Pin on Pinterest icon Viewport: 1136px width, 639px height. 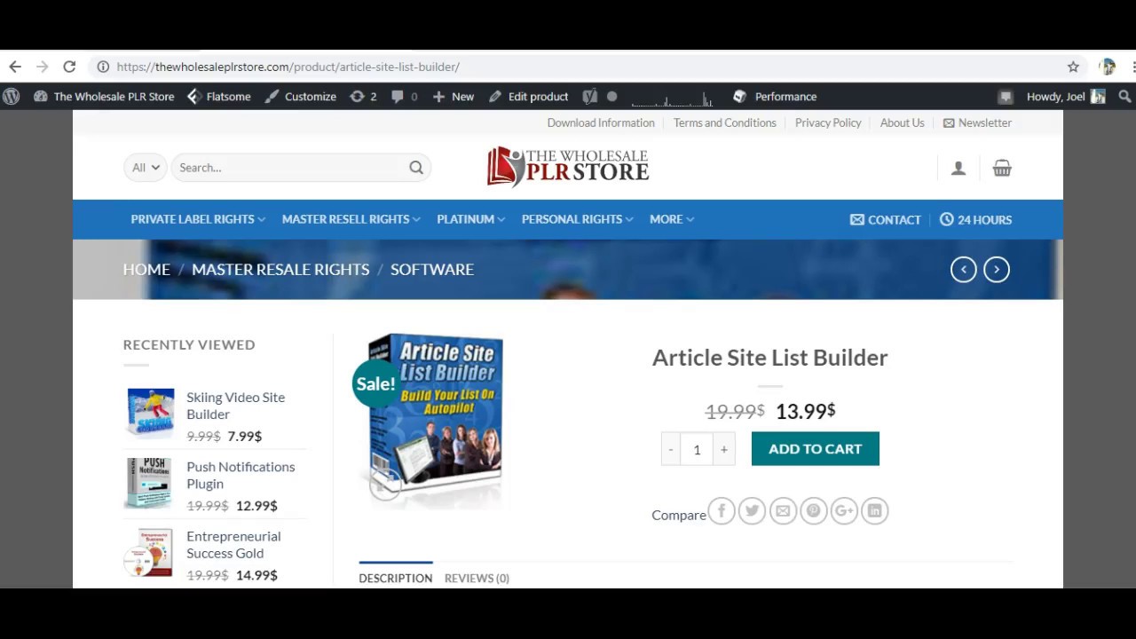813,510
